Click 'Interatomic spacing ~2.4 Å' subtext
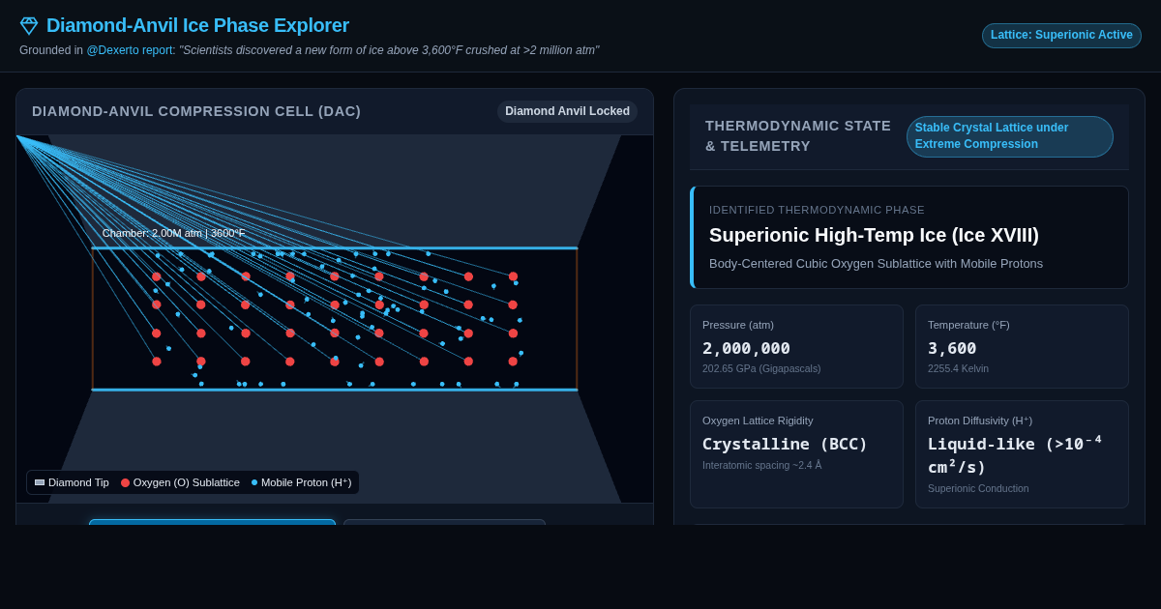 point(761,465)
